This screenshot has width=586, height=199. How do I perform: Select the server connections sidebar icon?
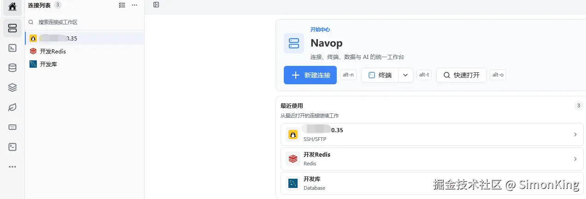coord(12,28)
